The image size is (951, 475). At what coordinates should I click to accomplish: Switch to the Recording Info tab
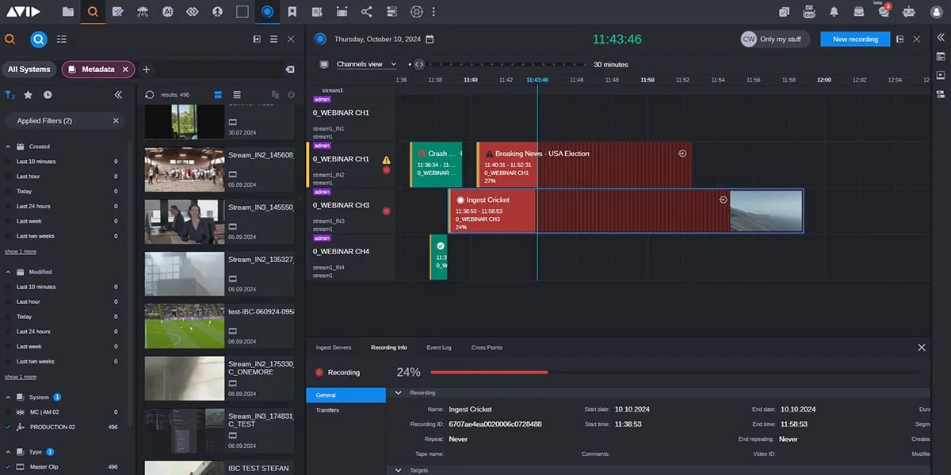(x=388, y=348)
